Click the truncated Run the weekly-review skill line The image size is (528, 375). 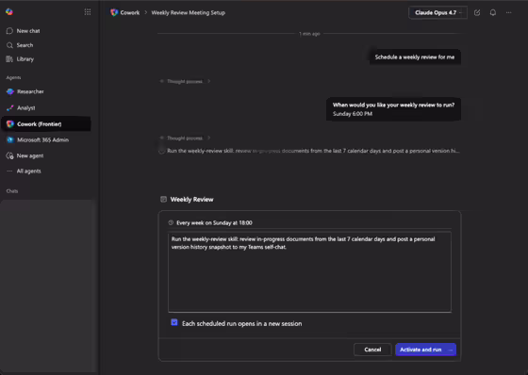[313, 151]
